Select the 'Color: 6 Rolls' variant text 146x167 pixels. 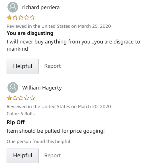pos(21,114)
